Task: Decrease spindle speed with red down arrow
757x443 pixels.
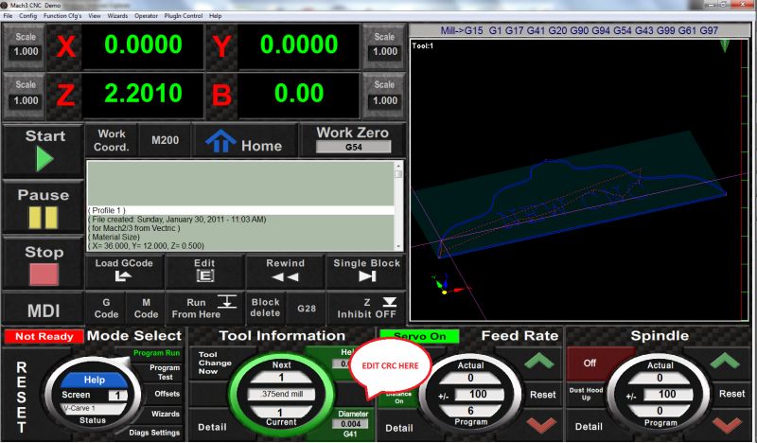Action: 726,425
